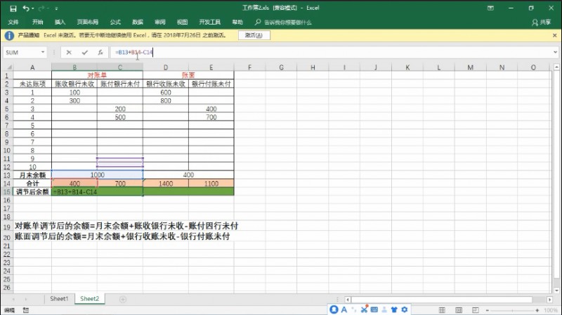Image resolution: width=562 pixels, height=315 pixels.
Task: Switch to Page Break Preview icon
Action: [476, 310]
